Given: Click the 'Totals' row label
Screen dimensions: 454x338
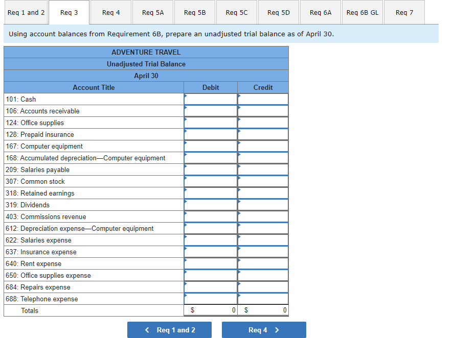Looking at the screenshot, I should point(30,310).
